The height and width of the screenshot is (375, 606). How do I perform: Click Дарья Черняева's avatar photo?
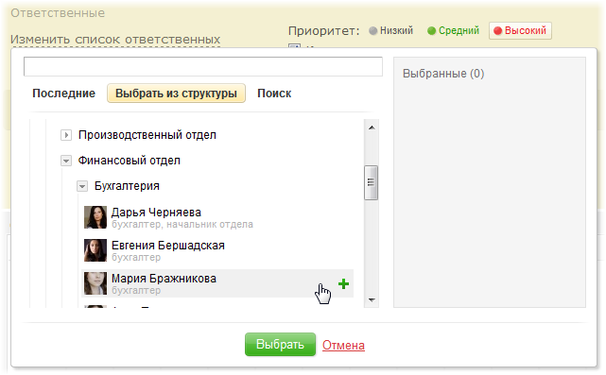95,217
